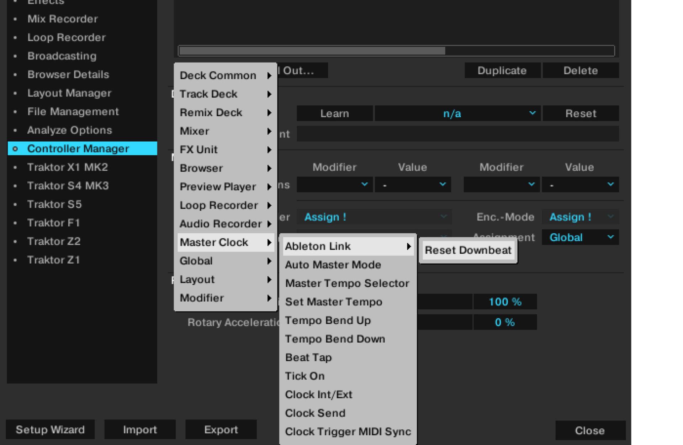Select Traktor S5 in sidebar

(x=82, y=204)
